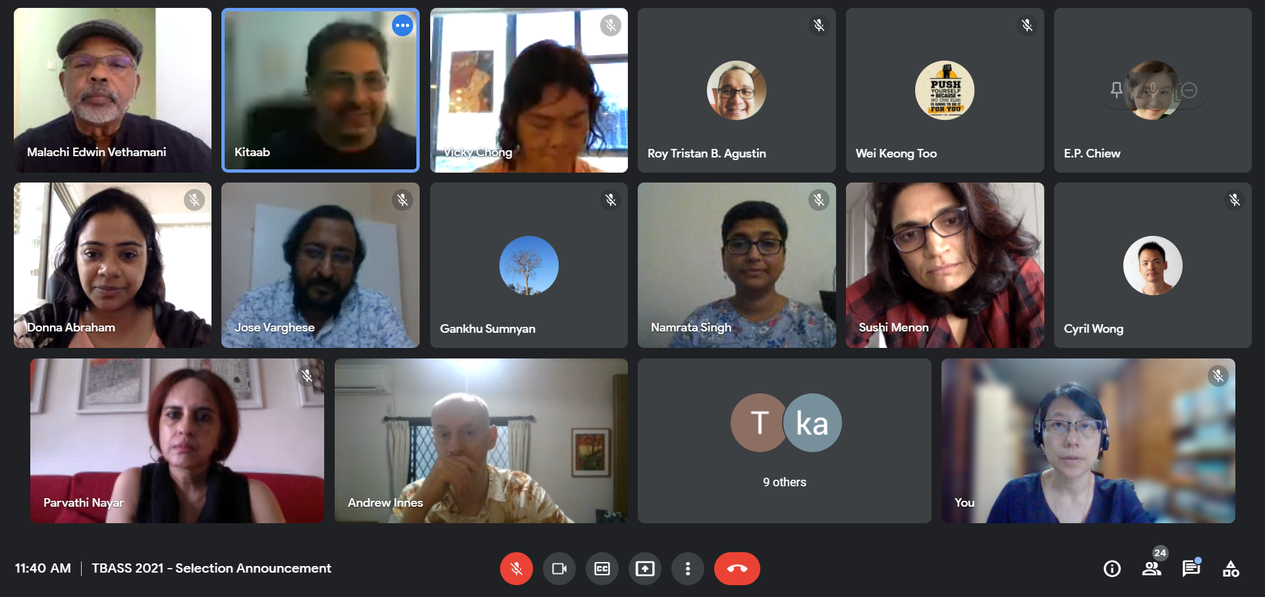The height and width of the screenshot is (597, 1265).
Task: Click the TBASS 2021 - Selection Announcement title
Action: coord(211,568)
